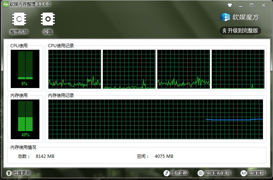Open the 设置 settings chip icon
This screenshot has height=180, width=273.
tap(48, 19)
